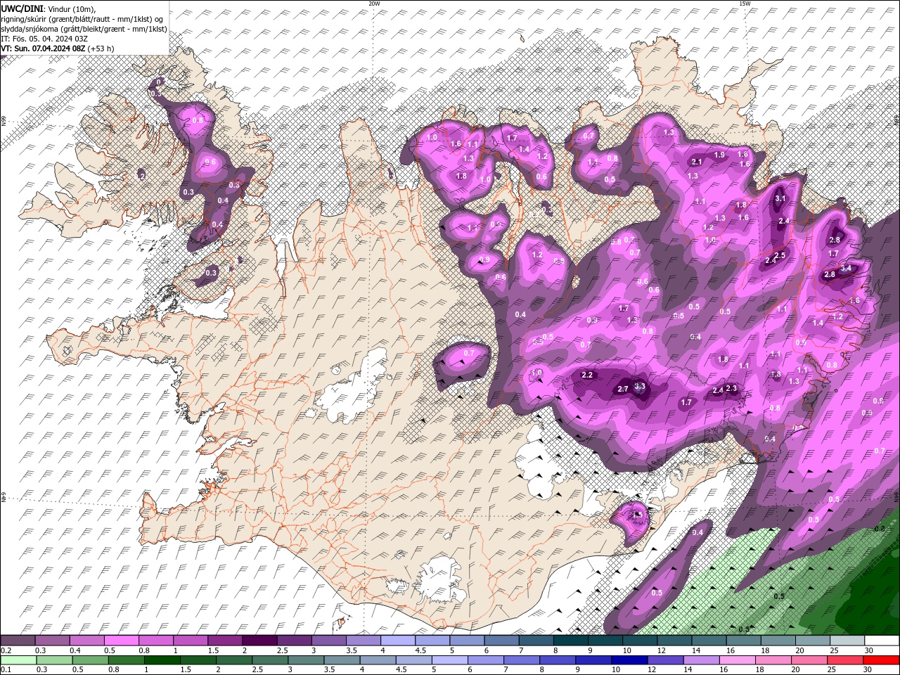Click the crimson 25 rain legend swatch
Image resolution: width=900 pixels, height=675 pixels.
pyautogui.click(x=844, y=660)
